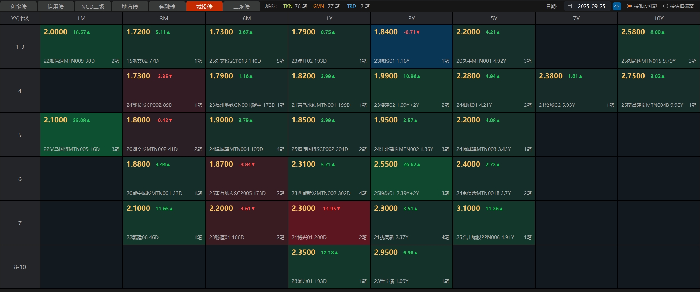700x292 pixels.
Task: Select the 1-3 rating row label
Action: point(20,47)
